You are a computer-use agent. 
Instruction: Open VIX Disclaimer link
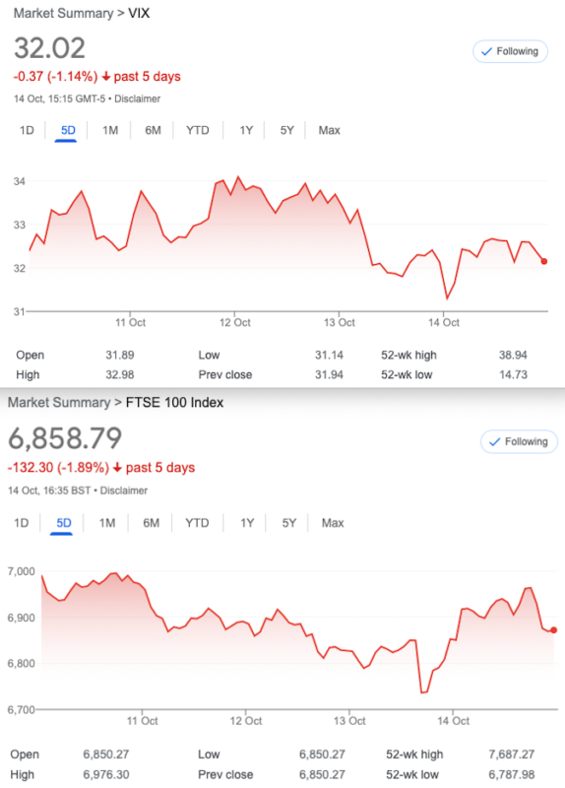(137, 99)
